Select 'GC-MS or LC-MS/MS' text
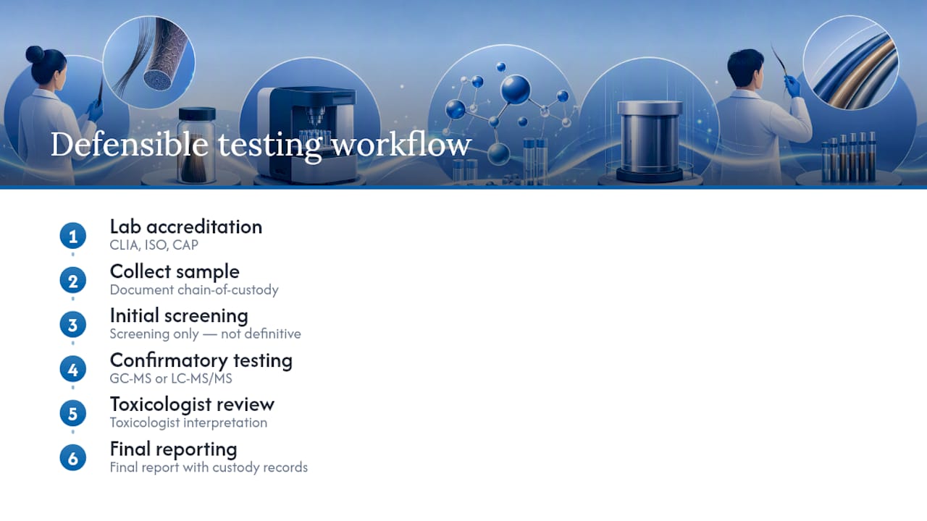This screenshot has width=927, height=521. point(171,378)
